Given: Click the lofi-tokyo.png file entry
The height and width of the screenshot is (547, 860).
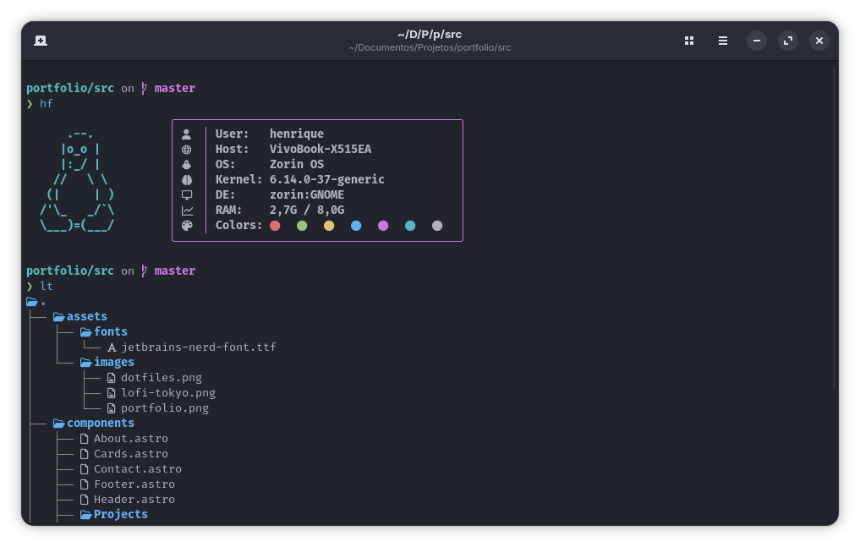Looking at the screenshot, I should coord(167,392).
